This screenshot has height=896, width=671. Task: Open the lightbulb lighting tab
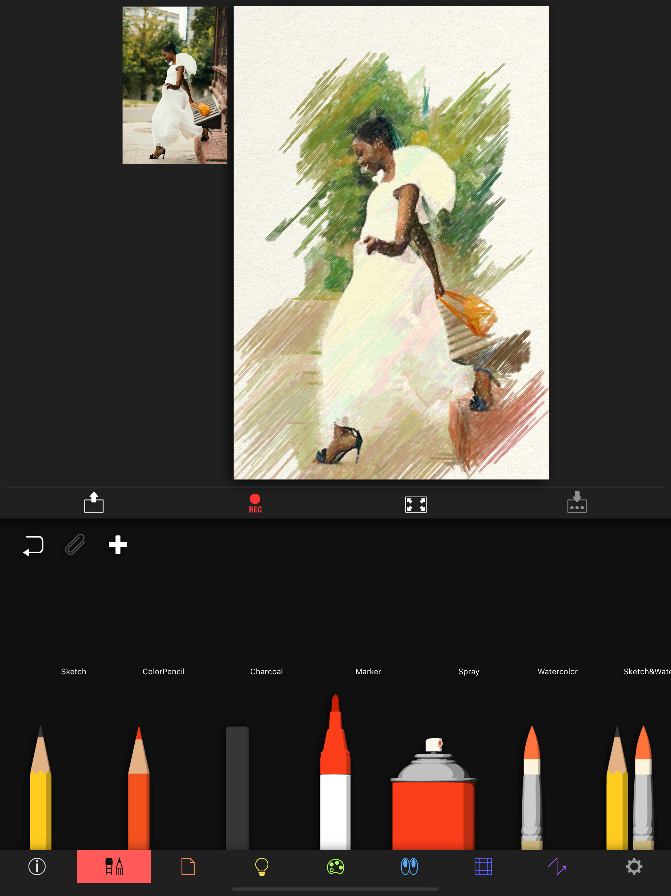(261, 866)
